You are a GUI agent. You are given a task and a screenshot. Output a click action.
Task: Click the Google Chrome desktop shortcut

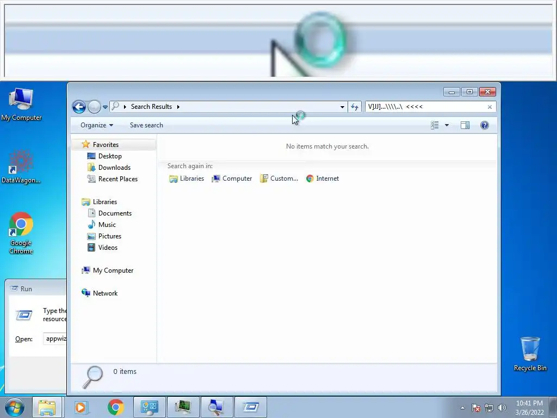(21, 233)
